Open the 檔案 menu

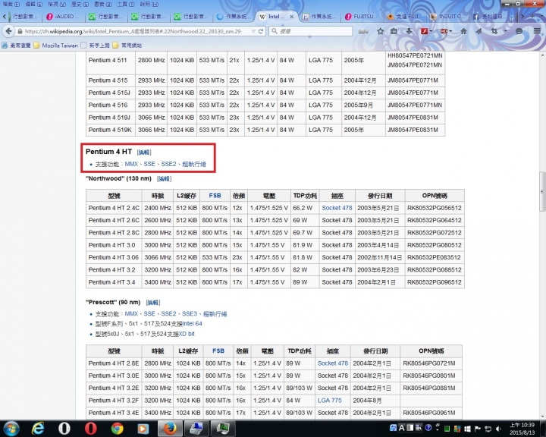[x=11, y=5]
